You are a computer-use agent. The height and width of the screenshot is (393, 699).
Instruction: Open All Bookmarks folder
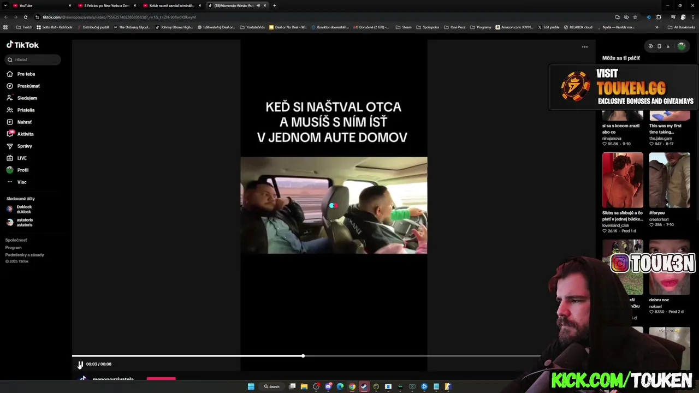point(681,27)
